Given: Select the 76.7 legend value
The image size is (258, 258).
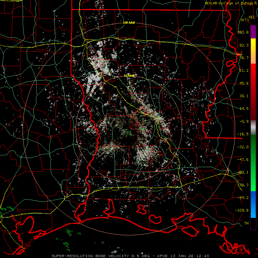Looking at the screenshot, I should (244, 58).
